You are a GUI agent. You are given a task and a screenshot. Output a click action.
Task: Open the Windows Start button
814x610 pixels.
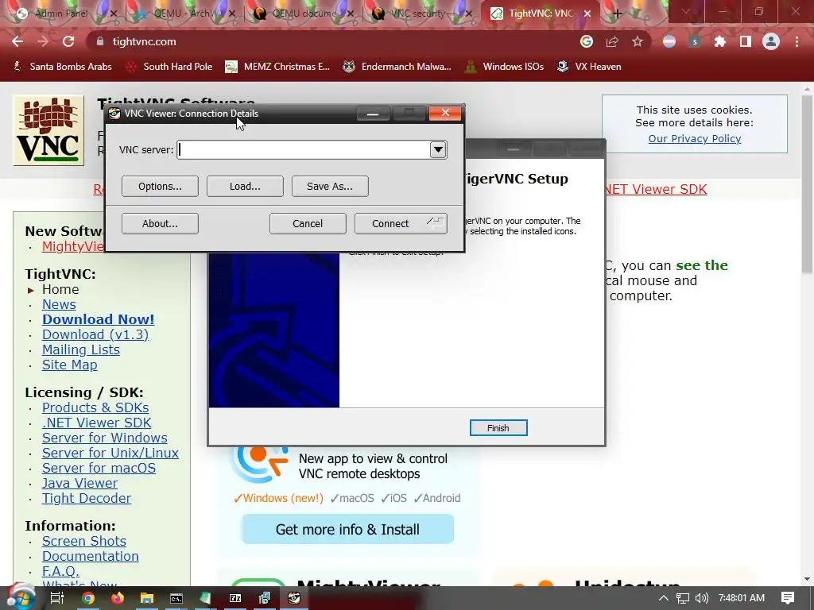(x=21, y=597)
